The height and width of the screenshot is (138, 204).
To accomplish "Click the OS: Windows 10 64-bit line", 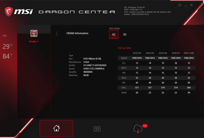I will click(134, 7).
